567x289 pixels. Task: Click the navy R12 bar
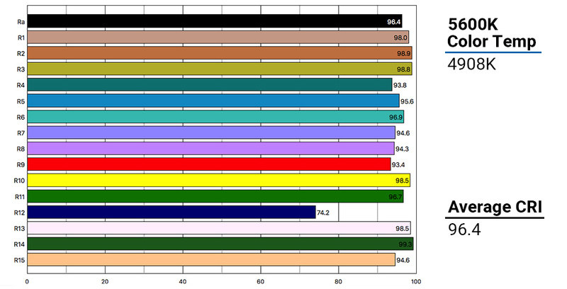tap(170, 212)
